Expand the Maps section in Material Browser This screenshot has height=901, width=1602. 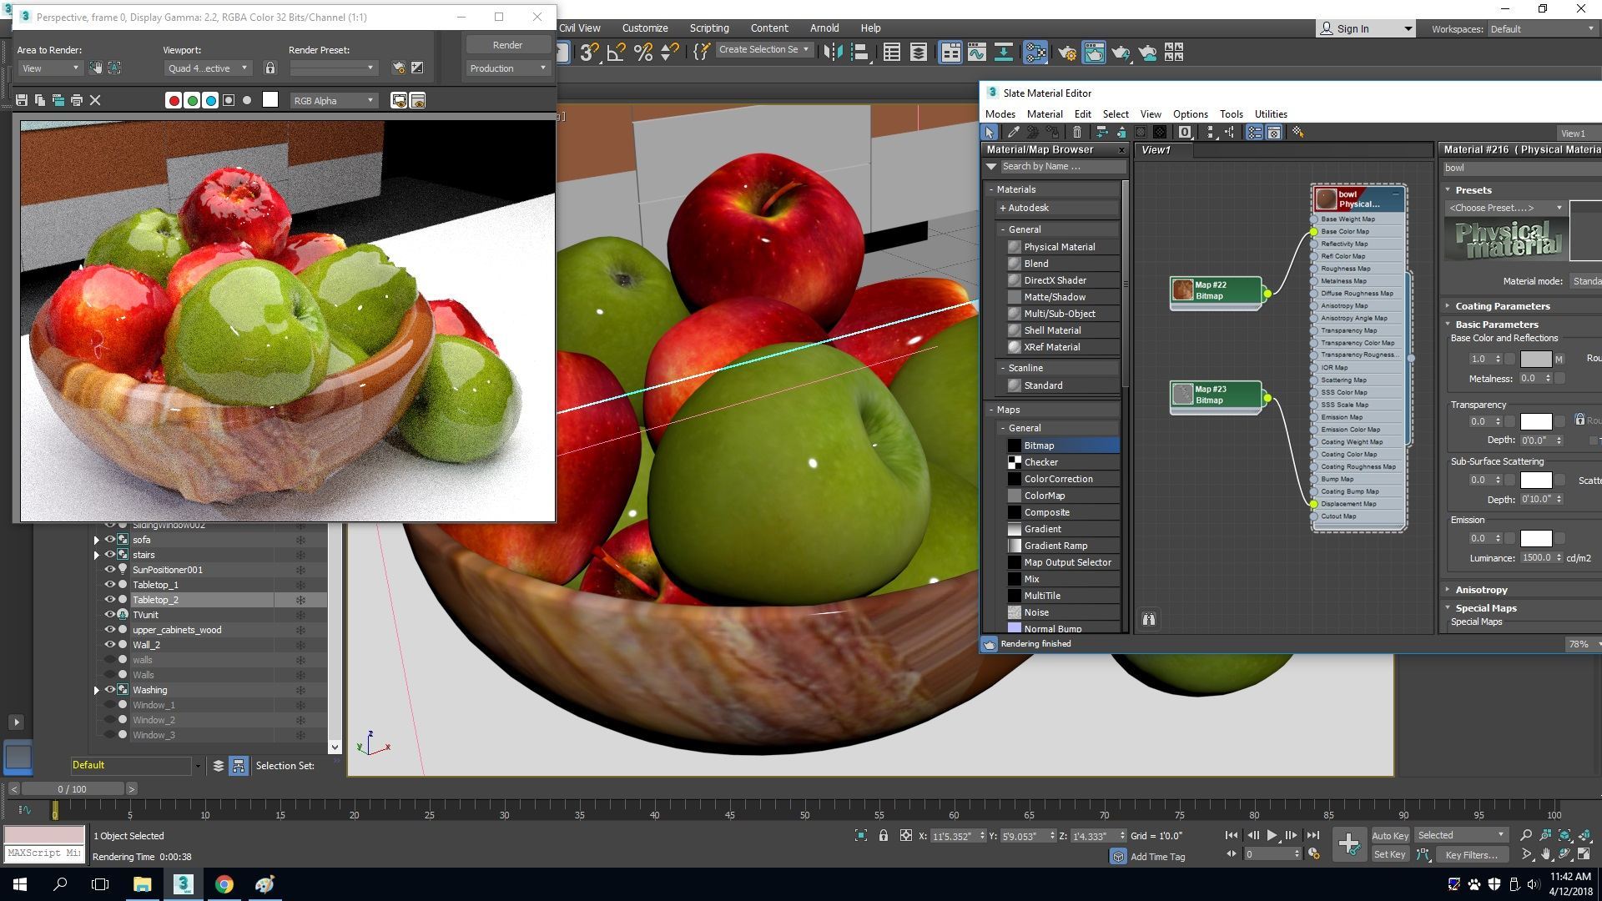point(990,410)
